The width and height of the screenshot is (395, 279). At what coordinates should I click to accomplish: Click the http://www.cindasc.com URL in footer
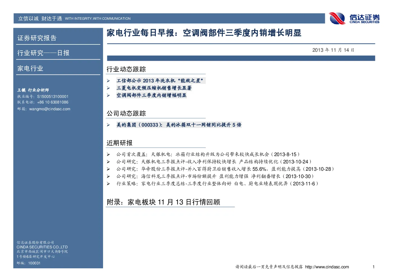(x=327, y=267)
